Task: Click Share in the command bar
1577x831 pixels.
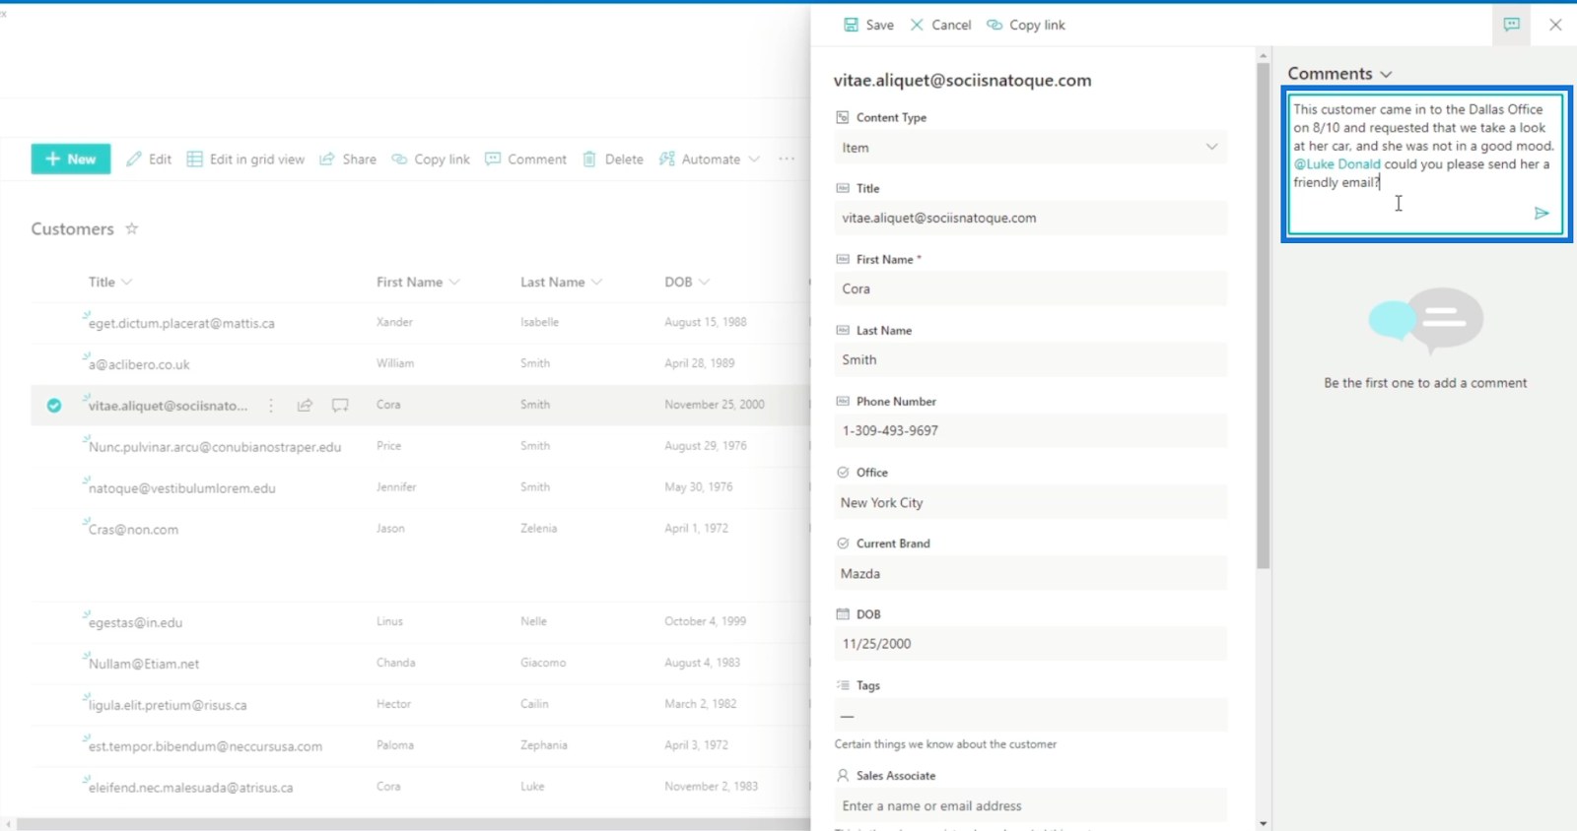Action: (x=348, y=159)
